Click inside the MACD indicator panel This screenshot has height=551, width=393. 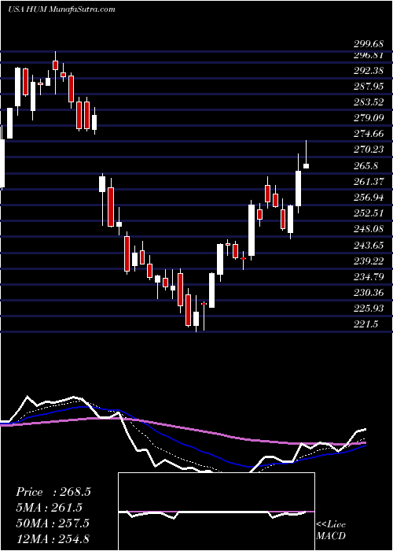(216, 512)
